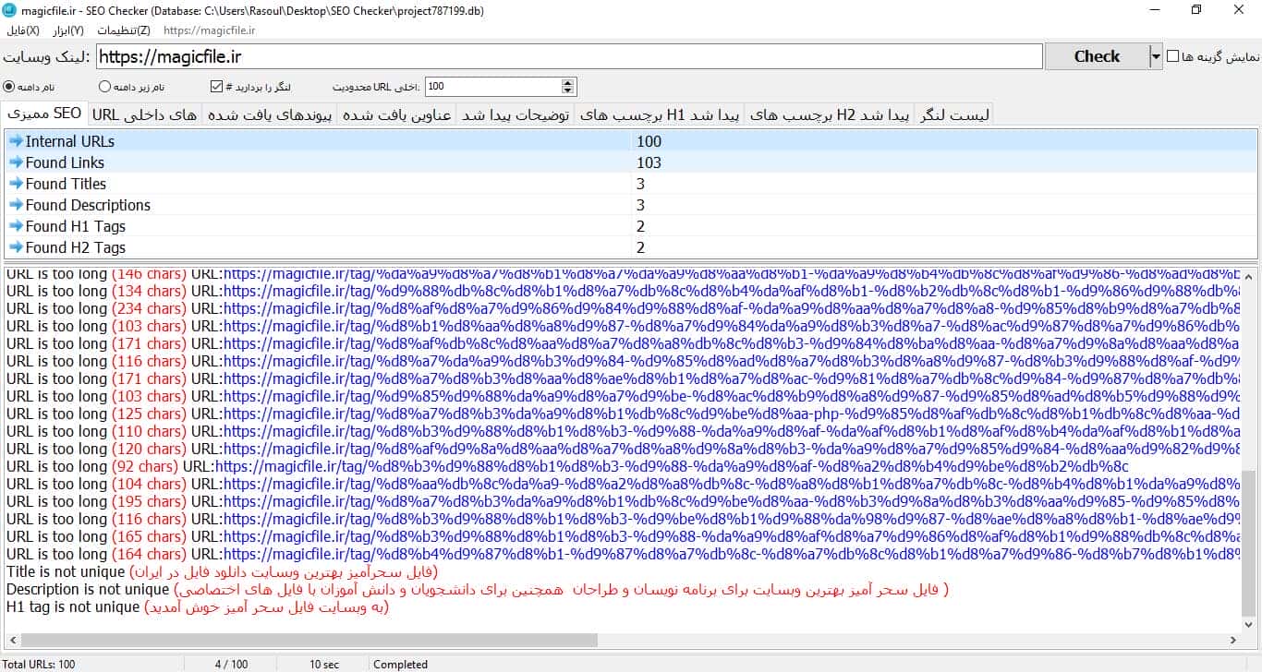Click the value 100 for Internal URLs
1262x672 pixels.
click(649, 141)
